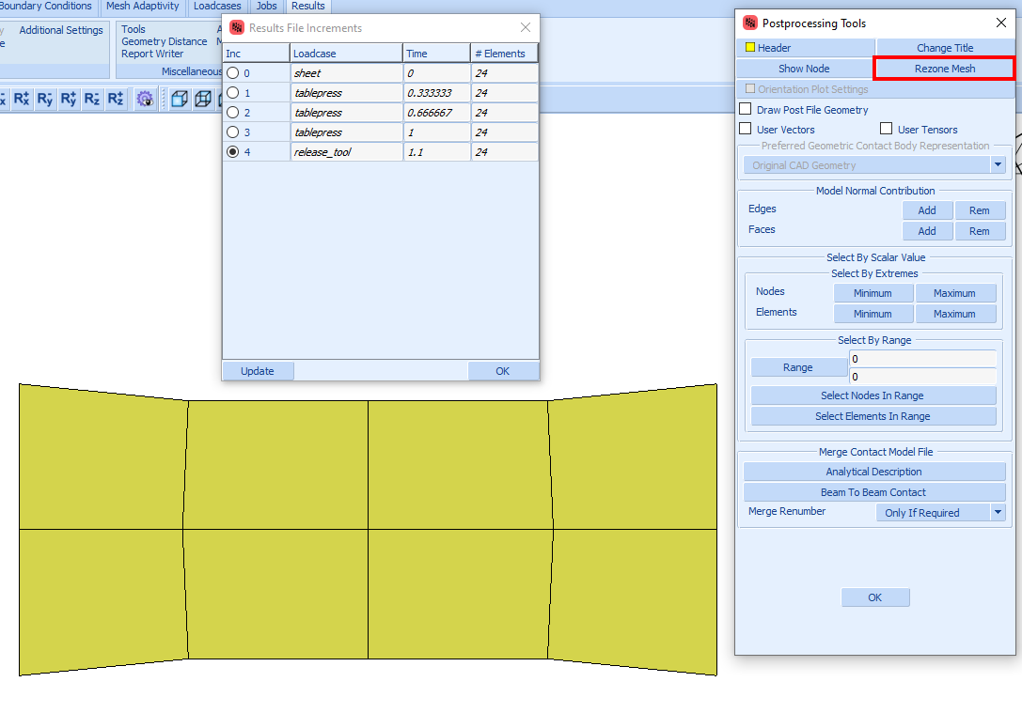Open Tools in Miscellaneous group

click(133, 29)
